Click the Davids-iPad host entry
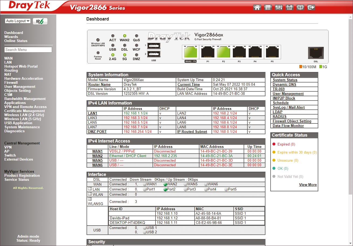This screenshot has width=353, height=246. pyautogui.click(x=119, y=218)
